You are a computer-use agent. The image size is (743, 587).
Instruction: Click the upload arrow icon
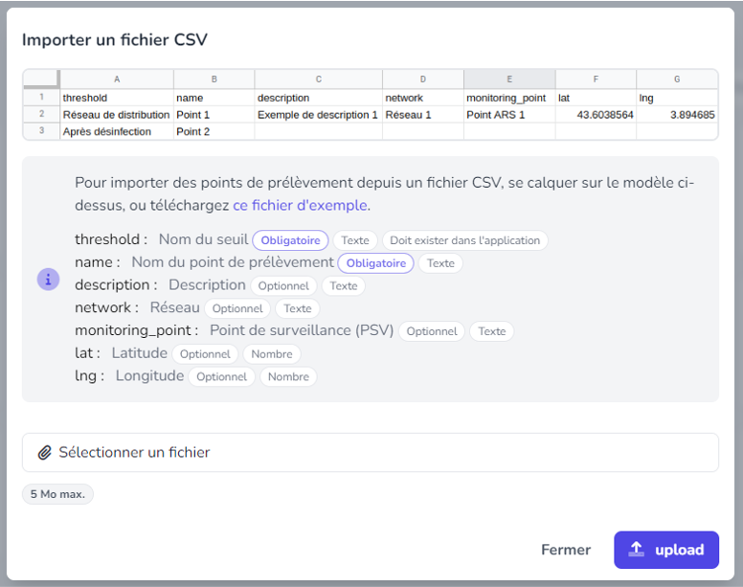coord(636,549)
